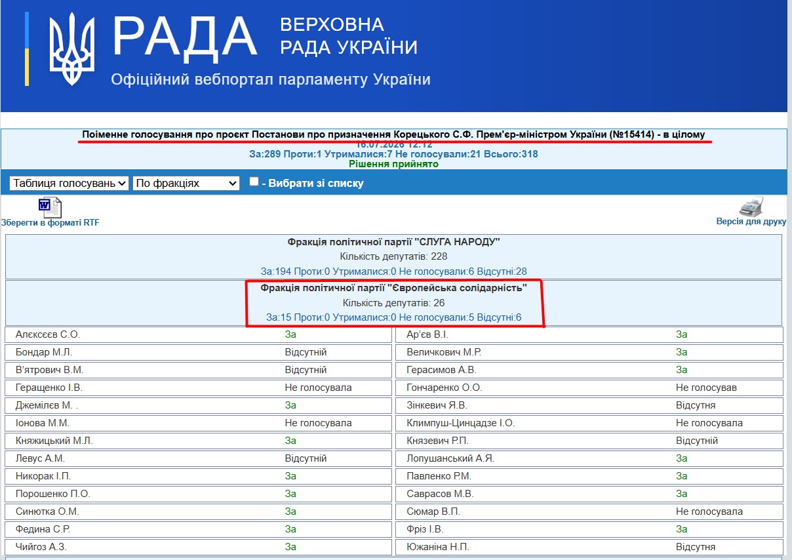Select deputy В'ятрович В.М.
The image size is (792, 560).
click(49, 370)
